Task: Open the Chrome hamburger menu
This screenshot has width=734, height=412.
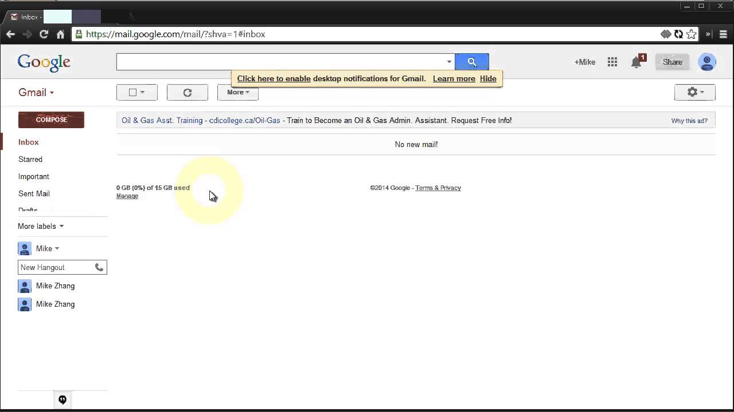Action: (x=724, y=34)
